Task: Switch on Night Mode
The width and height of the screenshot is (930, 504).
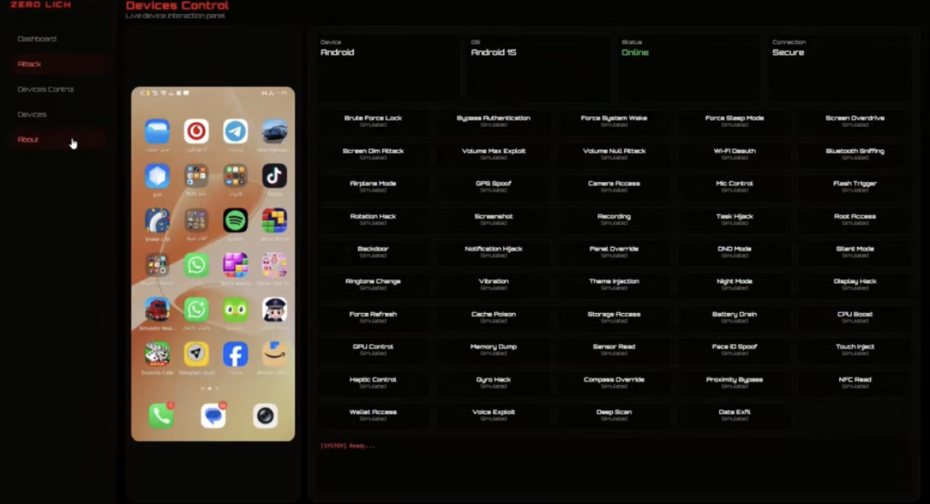Action: click(x=734, y=284)
